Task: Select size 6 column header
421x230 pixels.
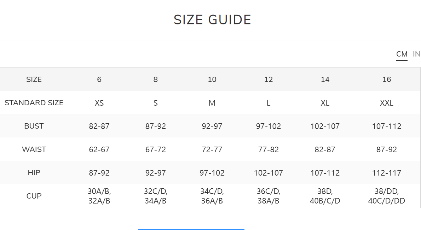Action: 99,79
